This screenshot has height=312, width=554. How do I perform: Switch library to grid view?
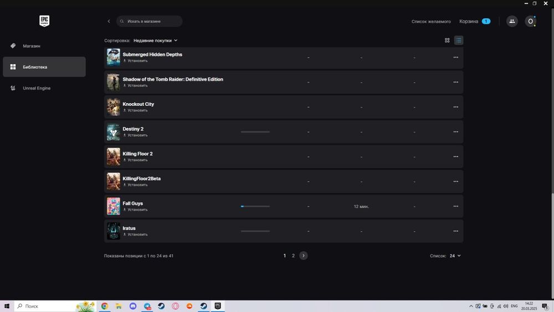[447, 40]
